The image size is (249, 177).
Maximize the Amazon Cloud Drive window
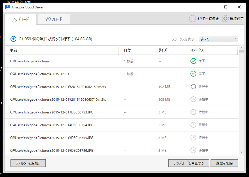click(226, 7)
